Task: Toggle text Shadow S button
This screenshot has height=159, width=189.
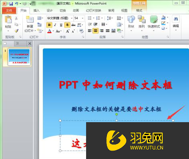Action: click(x=67, y=25)
